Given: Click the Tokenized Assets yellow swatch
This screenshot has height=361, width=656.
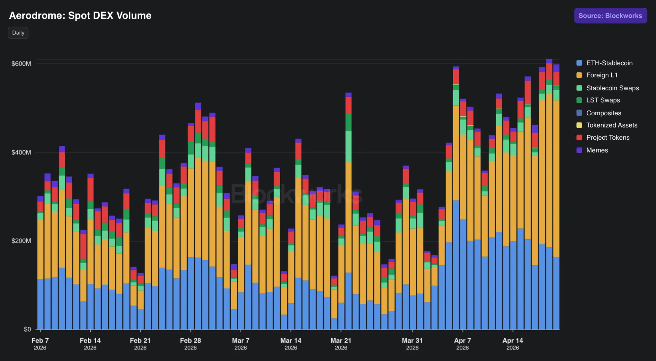Looking at the screenshot, I should pyautogui.click(x=579, y=125).
